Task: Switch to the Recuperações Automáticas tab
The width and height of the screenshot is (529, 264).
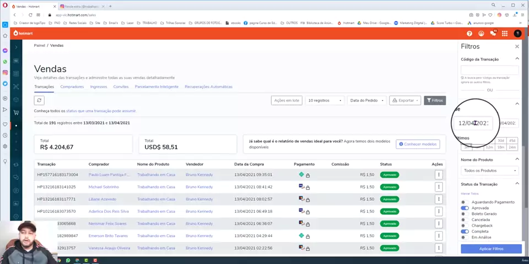Action: click(208, 86)
